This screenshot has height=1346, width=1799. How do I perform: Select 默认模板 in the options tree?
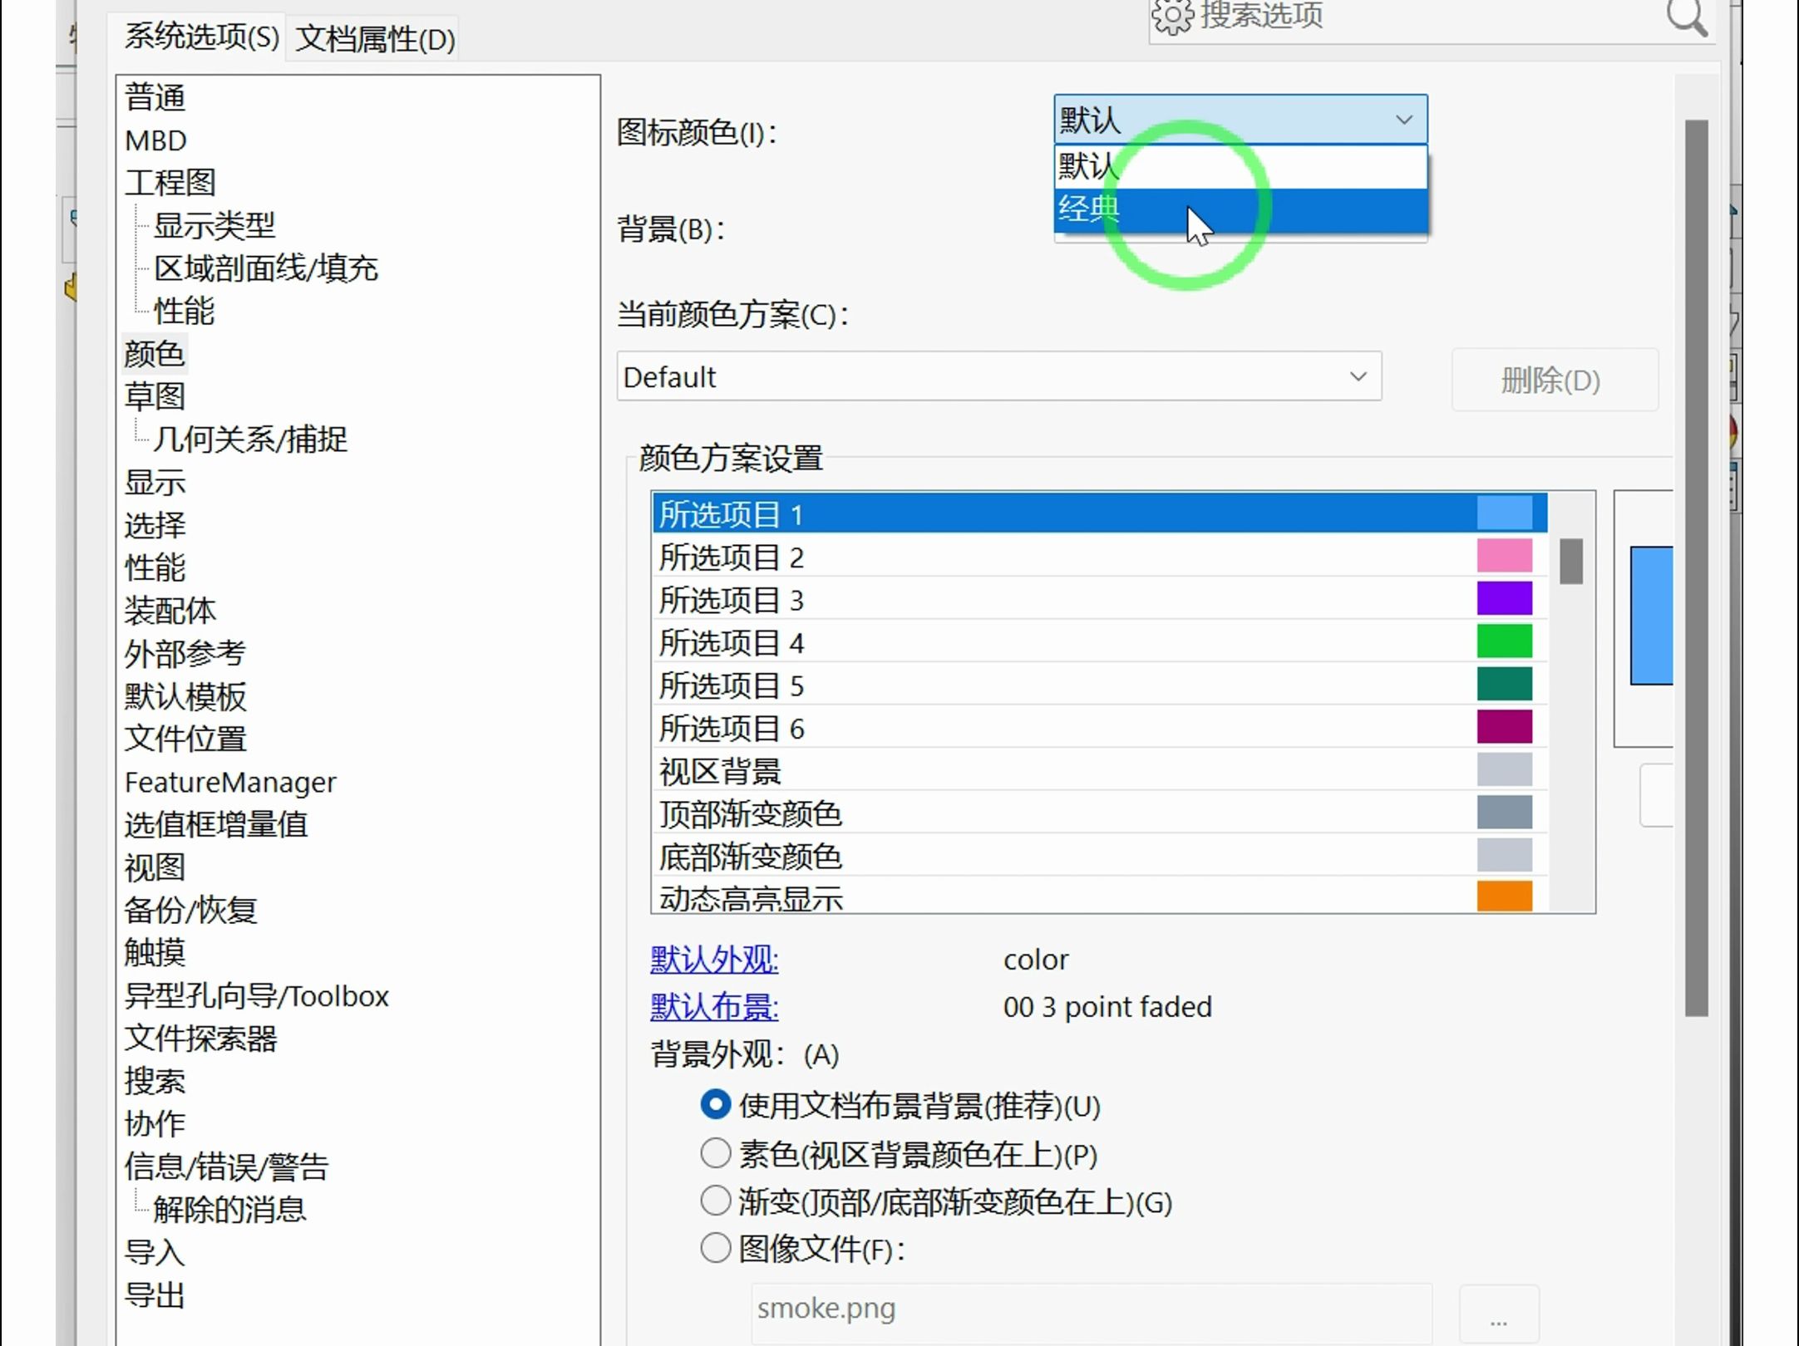coord(185,696)
